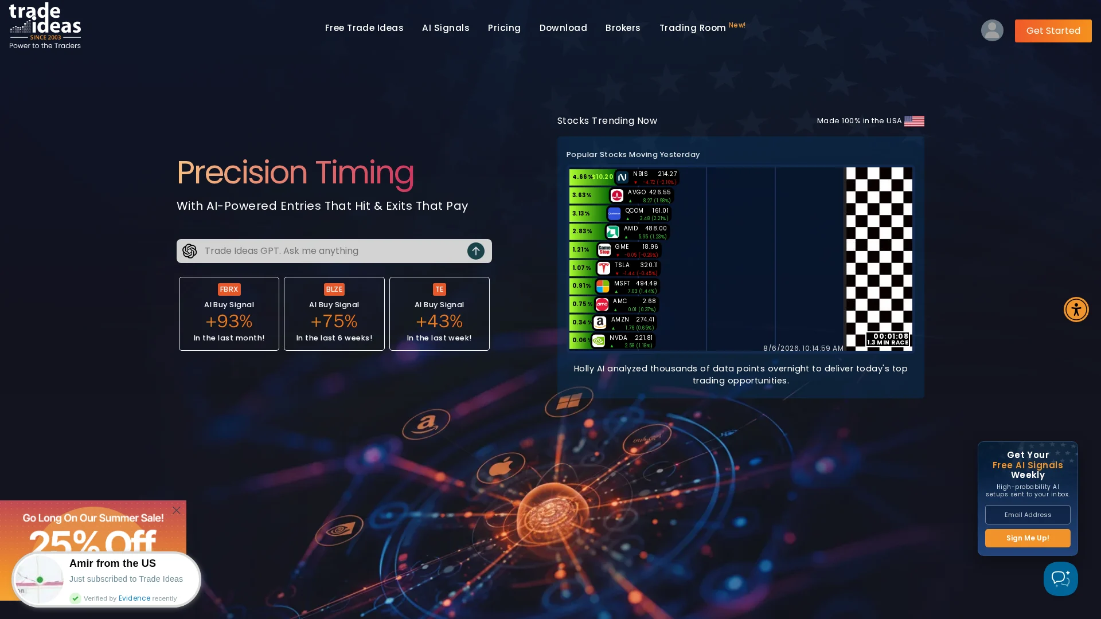
Task: Click the race timestamp 8/6/2026 10:14:59 AM
Action: pos(803,348)
